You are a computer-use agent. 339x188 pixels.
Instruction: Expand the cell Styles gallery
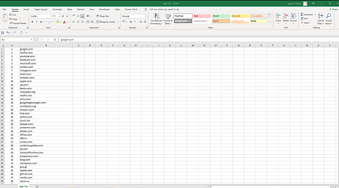coord(270,22)
